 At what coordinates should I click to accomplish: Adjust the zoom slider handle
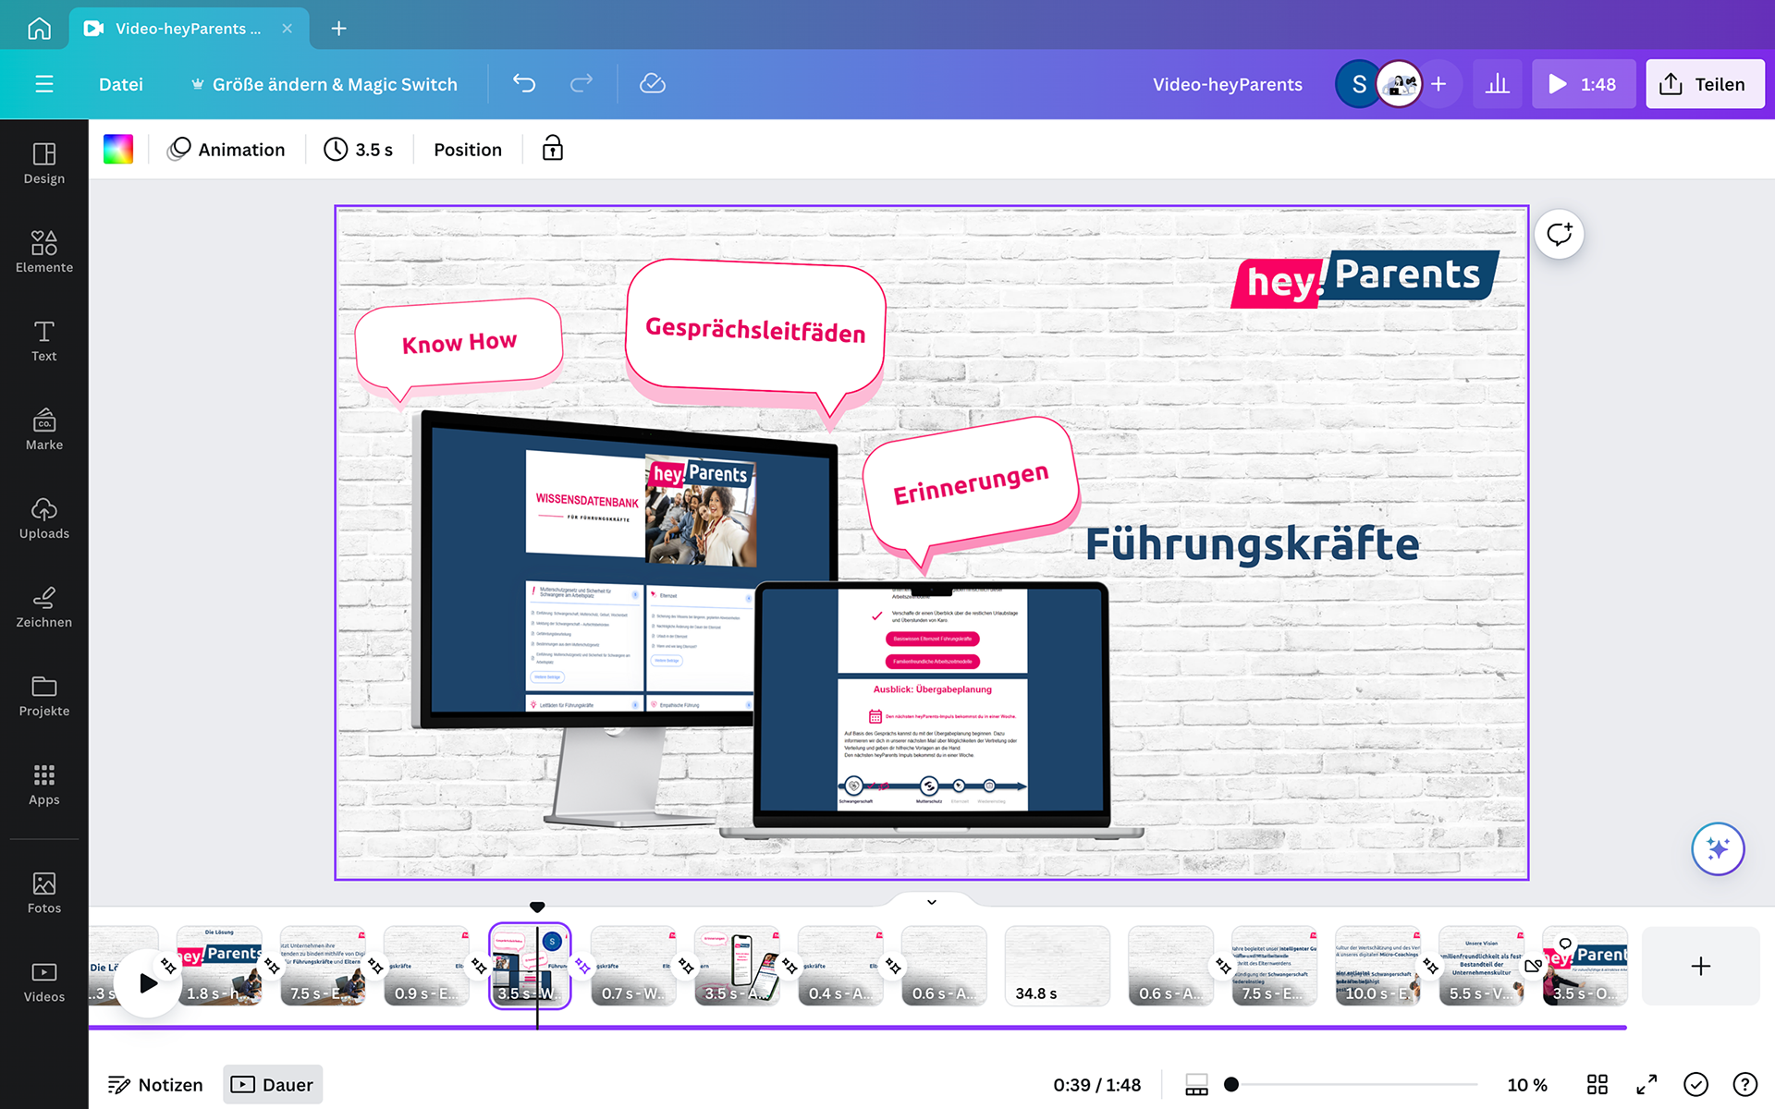(x=1231, y=1084)
